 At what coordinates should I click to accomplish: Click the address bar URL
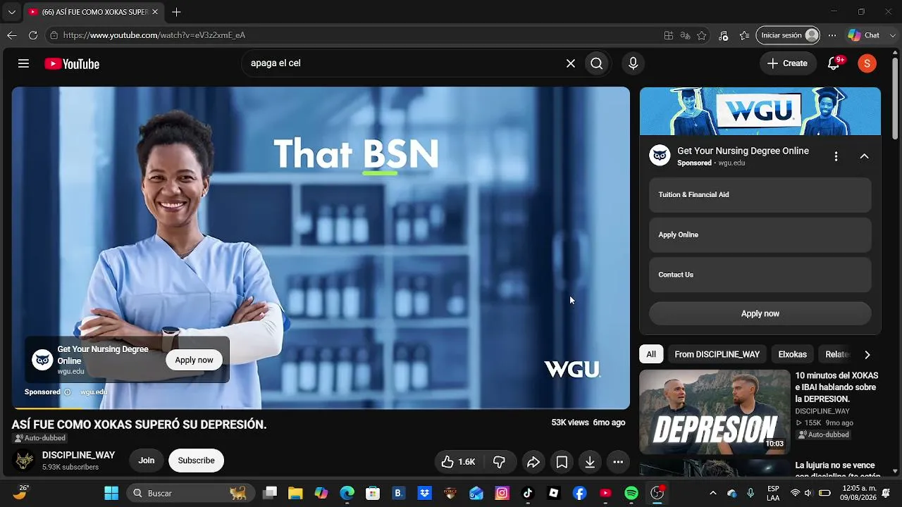point(154,35)
